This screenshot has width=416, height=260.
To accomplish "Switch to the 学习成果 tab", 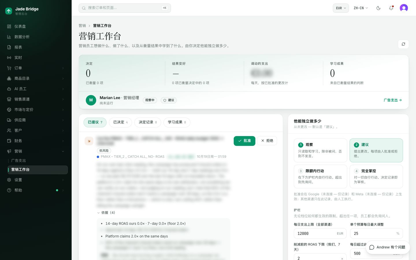I will pyautogui.click(x=177, y=122).
